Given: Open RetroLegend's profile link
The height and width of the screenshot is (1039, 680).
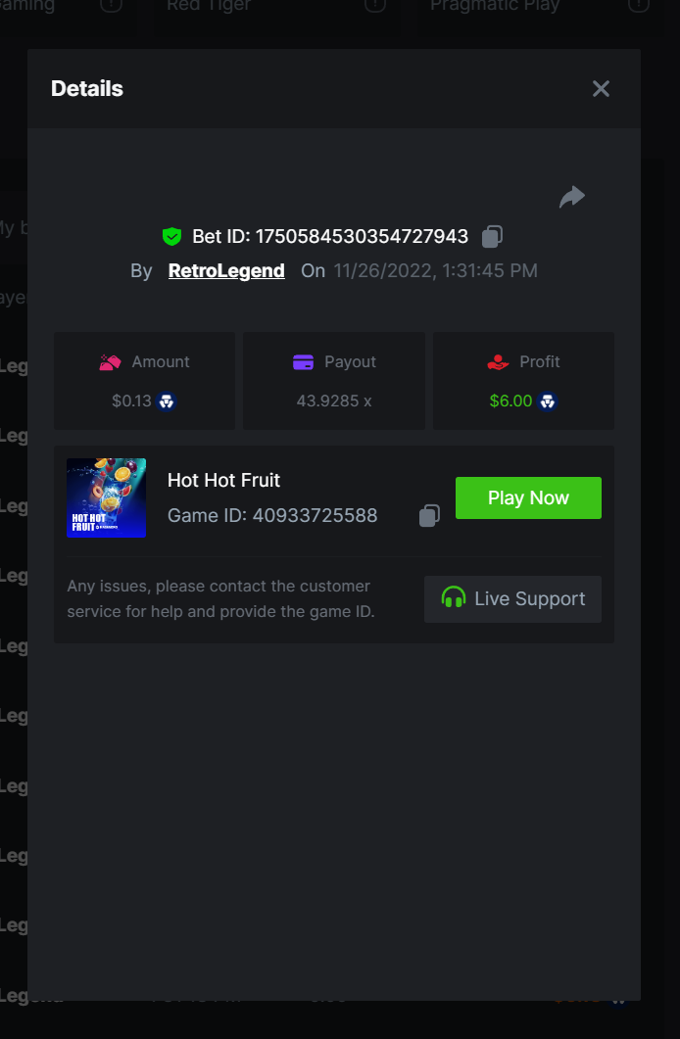Looking at the screenshot, I should pyautogui.click(x=226, y=270).
